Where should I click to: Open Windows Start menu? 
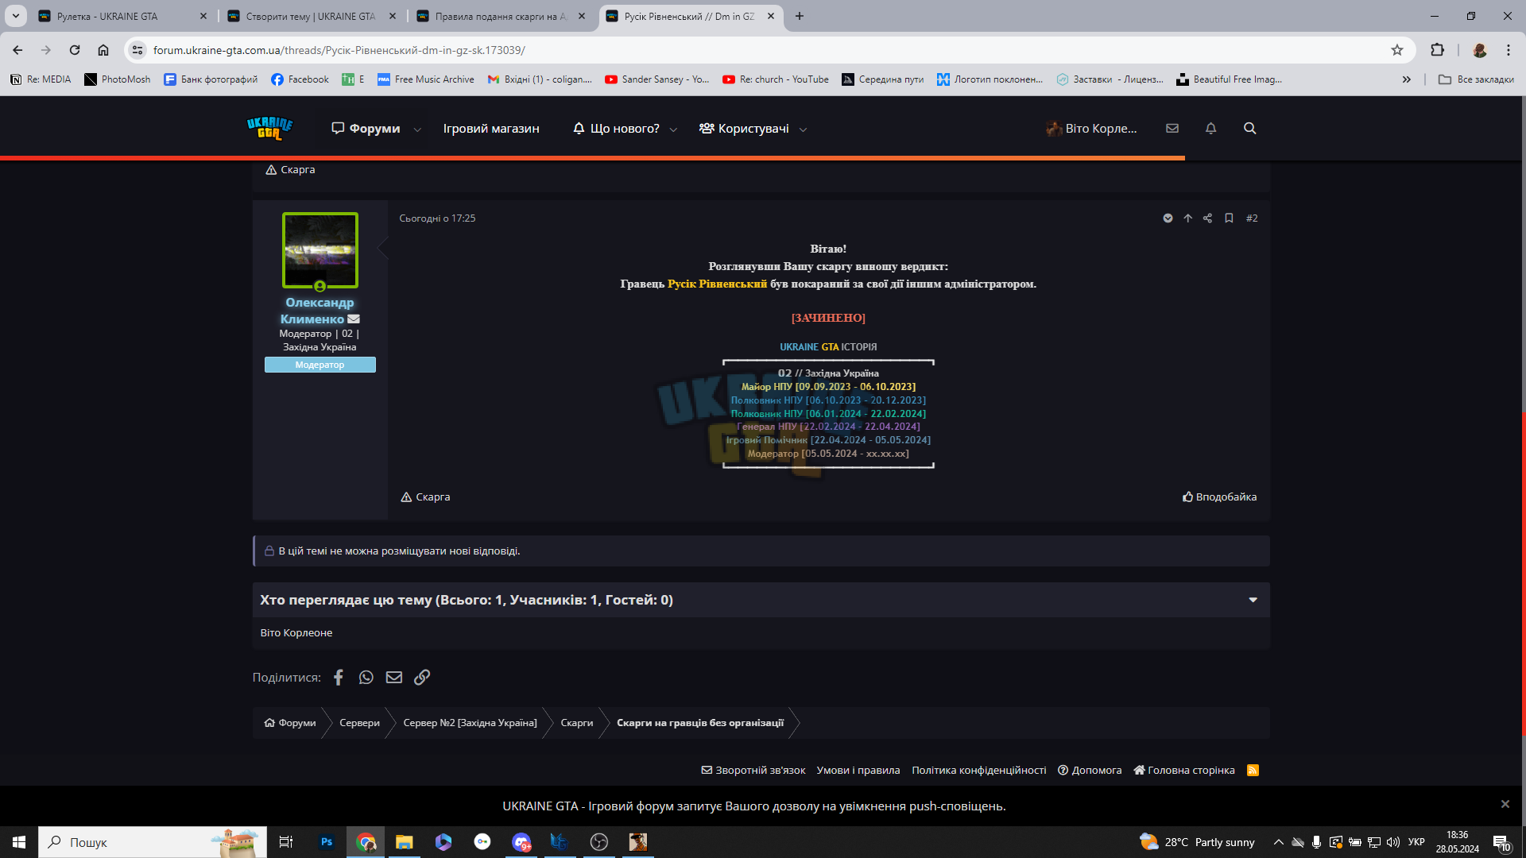tap(19, 842)
